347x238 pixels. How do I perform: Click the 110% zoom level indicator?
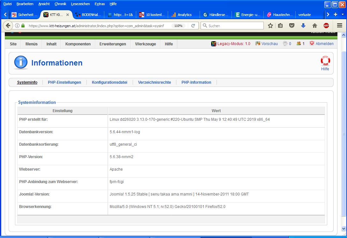(x=178, y=26)
